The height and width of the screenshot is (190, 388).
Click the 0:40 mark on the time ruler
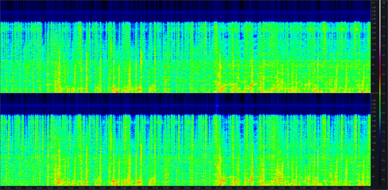tap(166, 188)
